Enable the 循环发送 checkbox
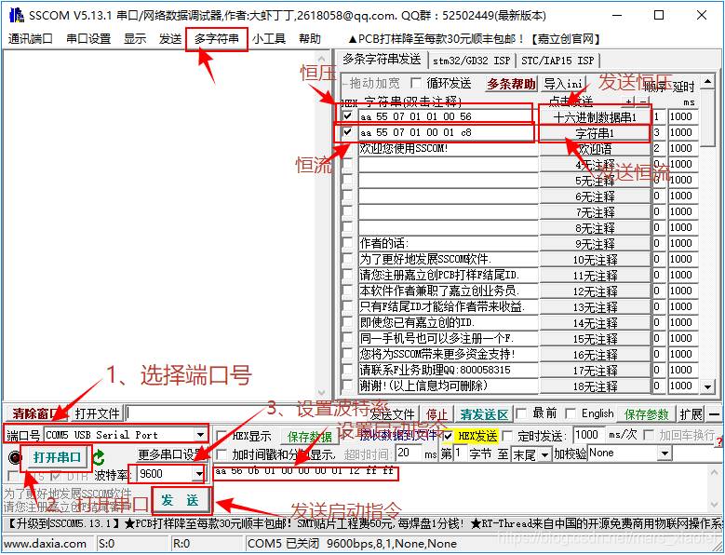The height and width of the screenshot is (555, 725). coord(416,83)
